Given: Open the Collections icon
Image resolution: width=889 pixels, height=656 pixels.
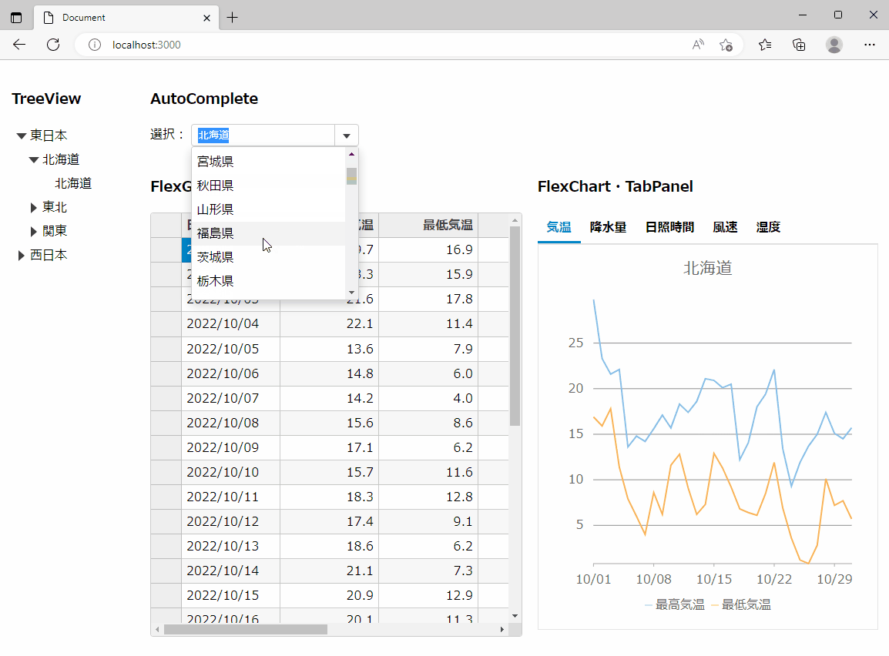Looking at the screenshot, I should 799,45.
